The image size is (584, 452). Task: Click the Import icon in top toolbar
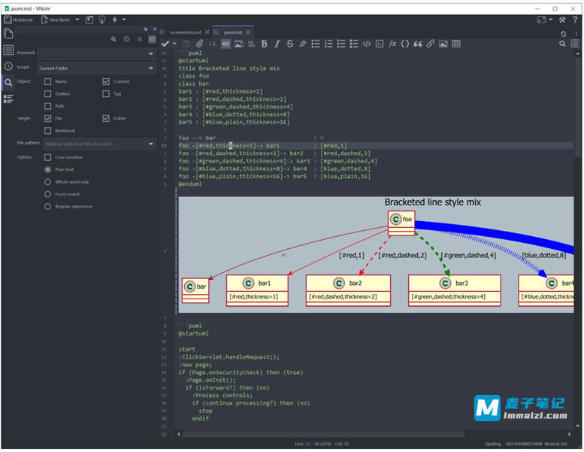[89, 20]
